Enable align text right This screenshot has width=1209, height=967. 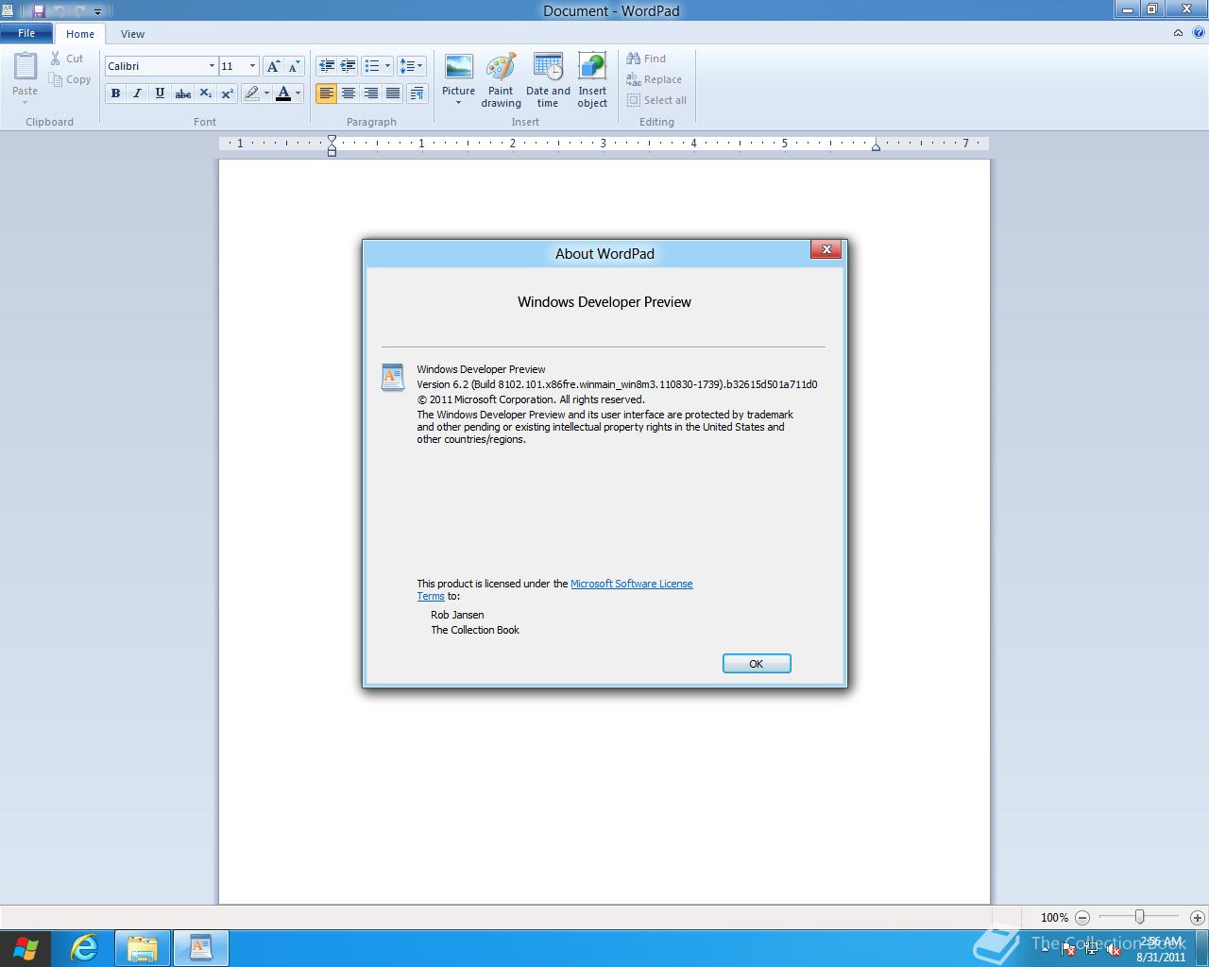(x=370, y=93)
